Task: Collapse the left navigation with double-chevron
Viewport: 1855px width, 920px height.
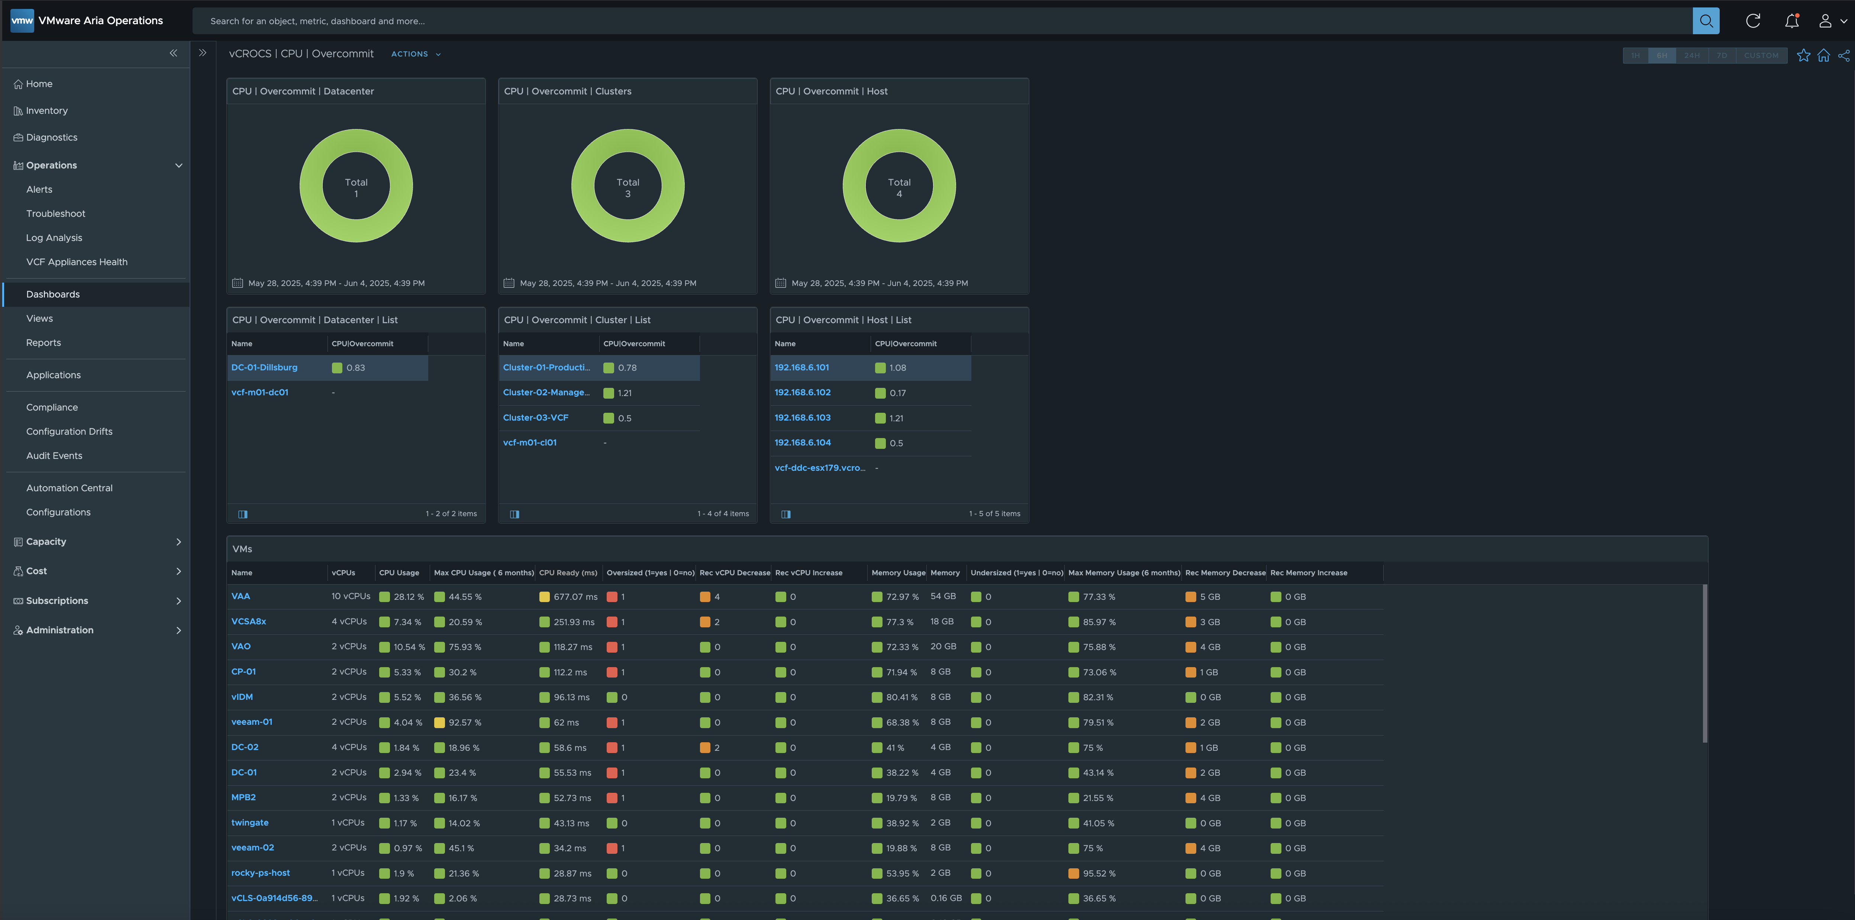Action: coord(173,52)
